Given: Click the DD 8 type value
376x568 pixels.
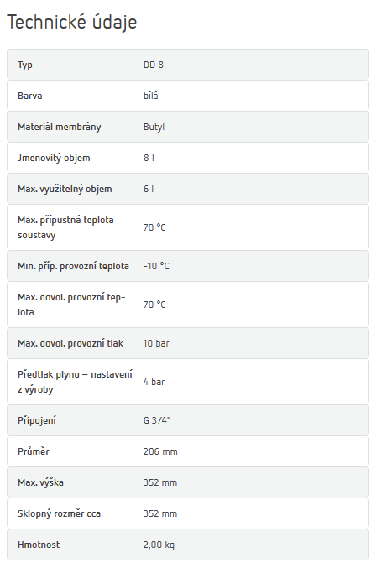Looking at the screenshot, I should (154, 65).
